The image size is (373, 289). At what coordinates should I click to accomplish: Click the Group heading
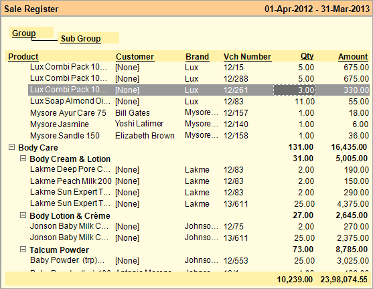(24, 33)
